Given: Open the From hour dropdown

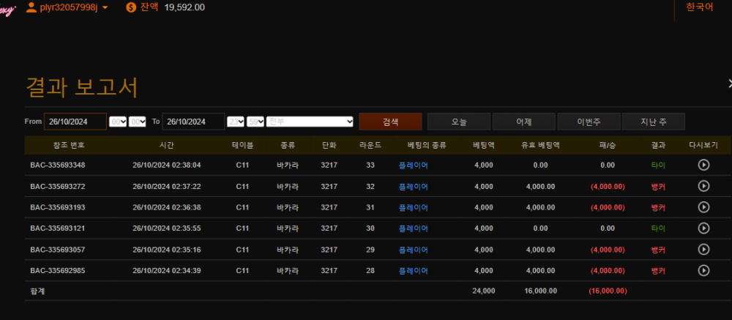Looking at the screenshot, I should pyautogui.click(x=118, y=122).
